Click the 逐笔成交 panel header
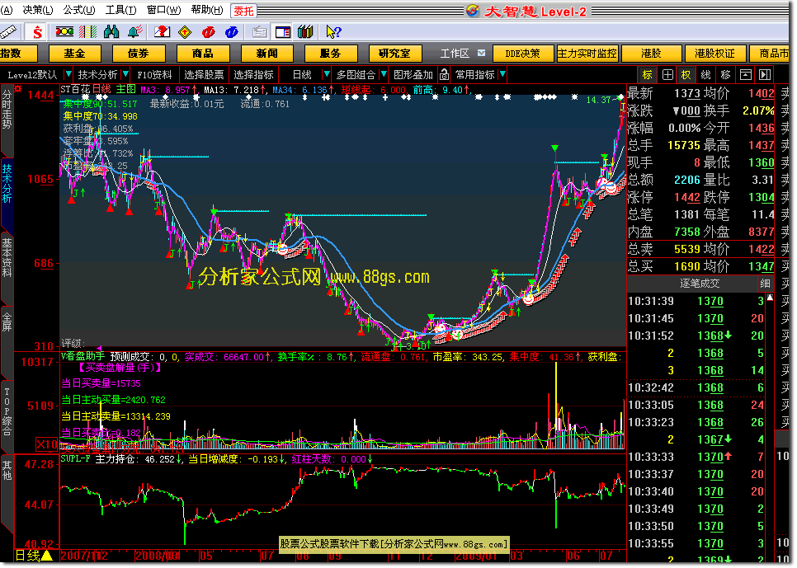Screen dimensions: 797x568 [x=700, y=284]
